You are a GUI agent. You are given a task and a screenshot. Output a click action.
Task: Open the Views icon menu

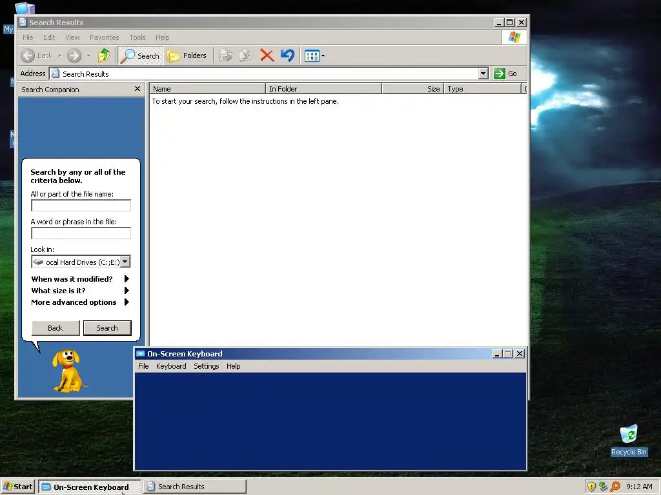[312, 55]
